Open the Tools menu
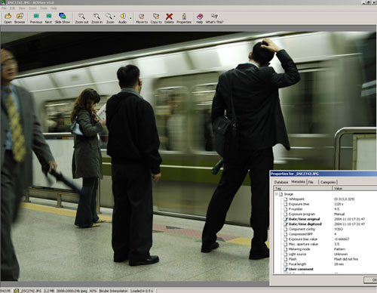This screenshot has height=293, width=377. tap(44, 8)
